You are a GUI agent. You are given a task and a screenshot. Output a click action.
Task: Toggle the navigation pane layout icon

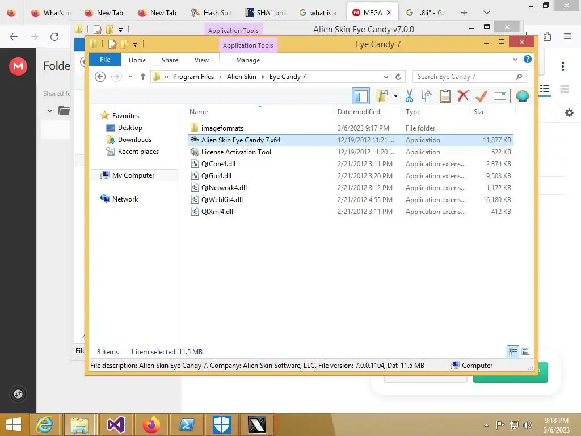pyautogui.click(x=360, y=96)
